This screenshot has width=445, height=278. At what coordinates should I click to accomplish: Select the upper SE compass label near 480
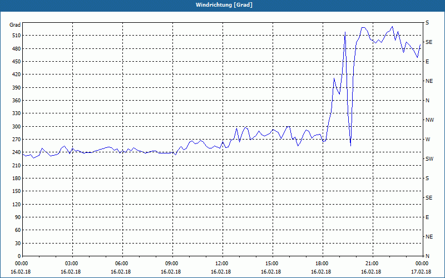coord(429,42)
